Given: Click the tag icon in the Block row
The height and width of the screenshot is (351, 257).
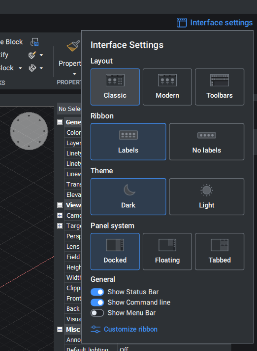Looking at the screenshot, I should pos(32,68).
